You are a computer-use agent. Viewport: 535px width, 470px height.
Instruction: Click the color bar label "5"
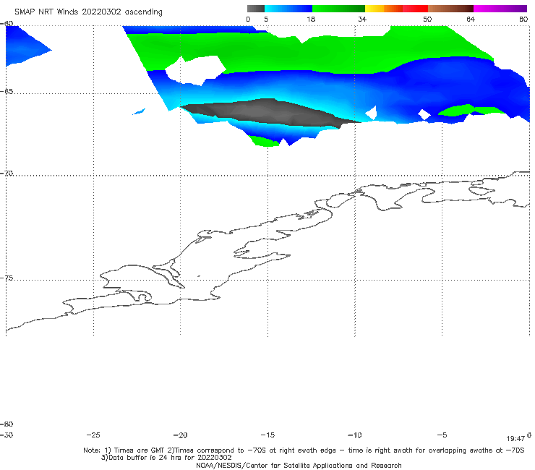266,19
